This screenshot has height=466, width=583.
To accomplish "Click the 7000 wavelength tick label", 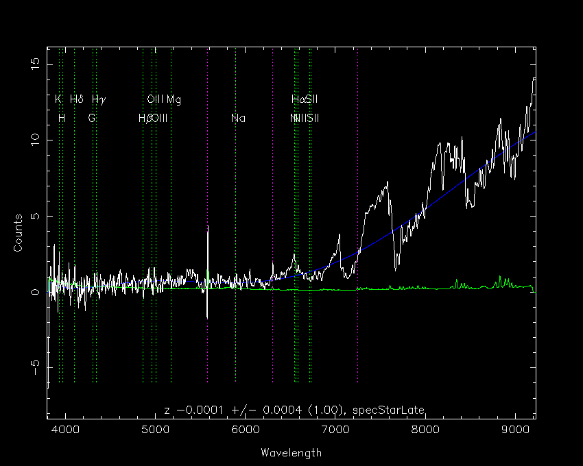I will pyautogui.click(x=335, y=430).
